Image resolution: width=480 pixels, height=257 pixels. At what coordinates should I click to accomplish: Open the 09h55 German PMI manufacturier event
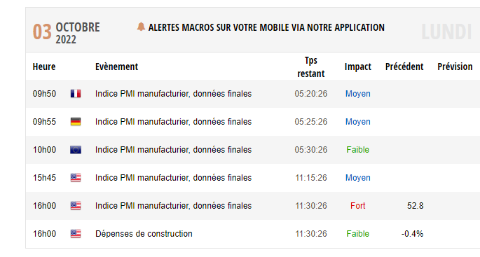pyautogui.click(x=173, y=122)
